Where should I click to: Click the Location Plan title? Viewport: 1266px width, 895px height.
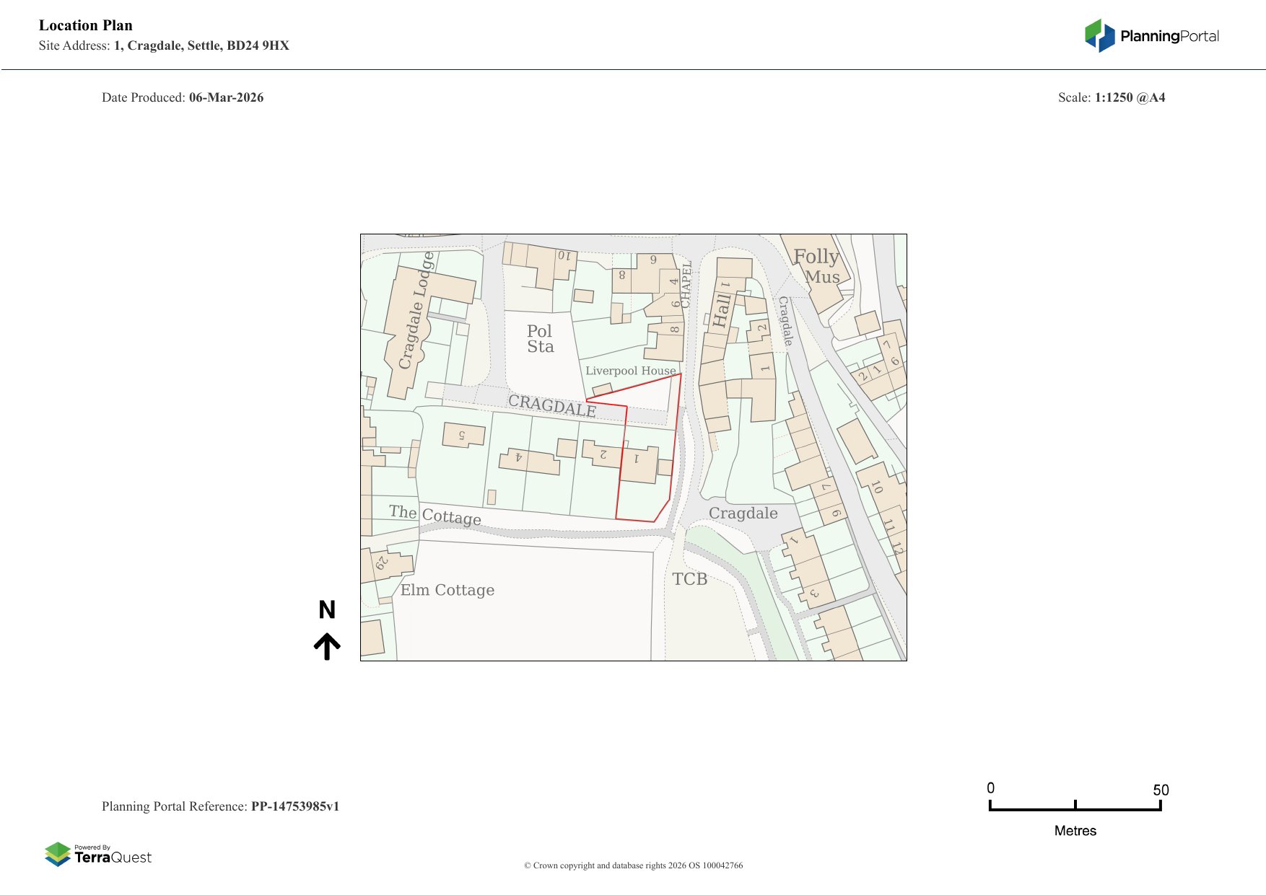[86, 25]
